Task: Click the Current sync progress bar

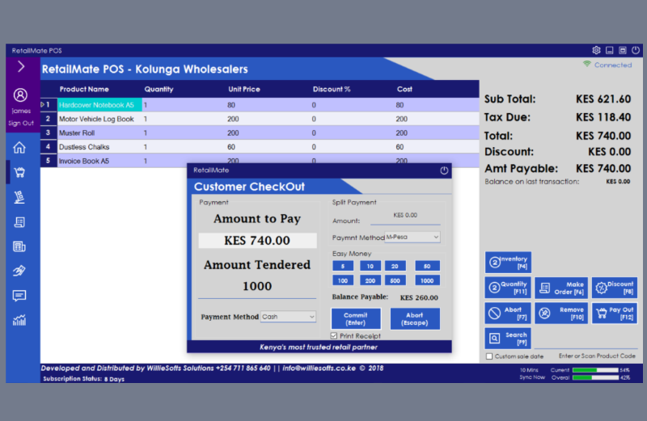Action: [x=595, y=370]
